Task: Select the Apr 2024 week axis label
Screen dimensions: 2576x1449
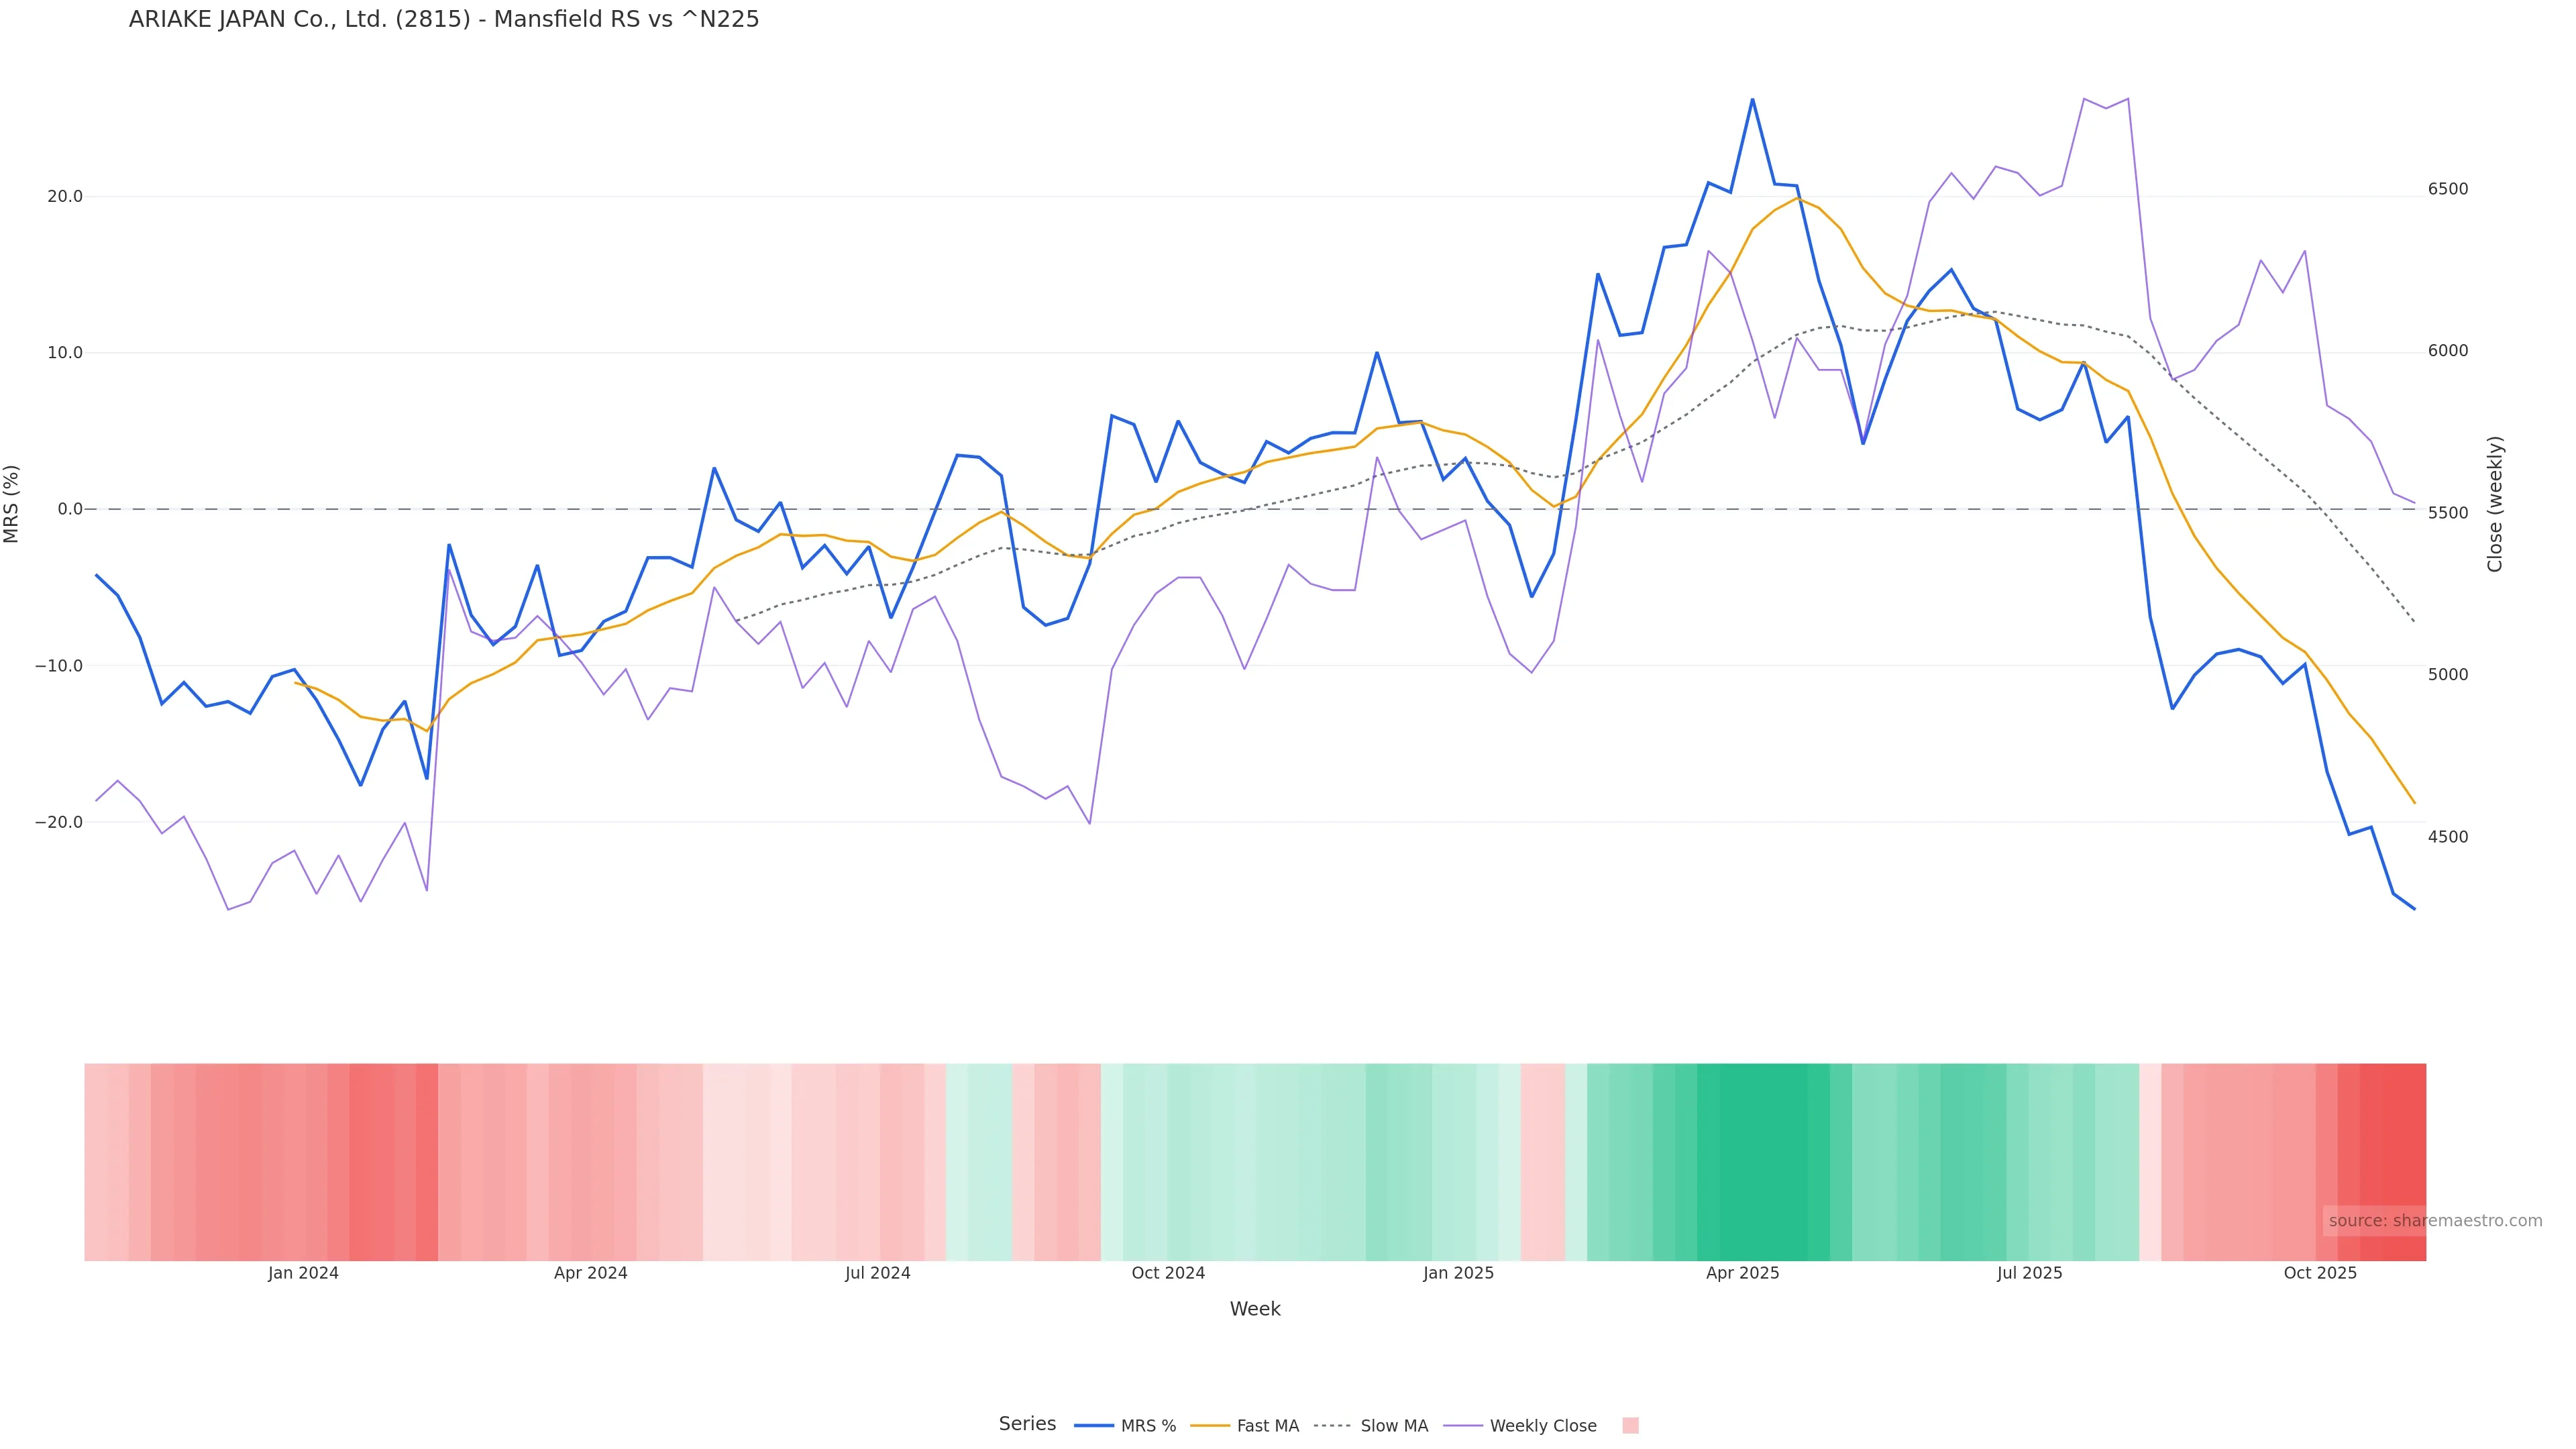Action: click(x=590, y=1273)
